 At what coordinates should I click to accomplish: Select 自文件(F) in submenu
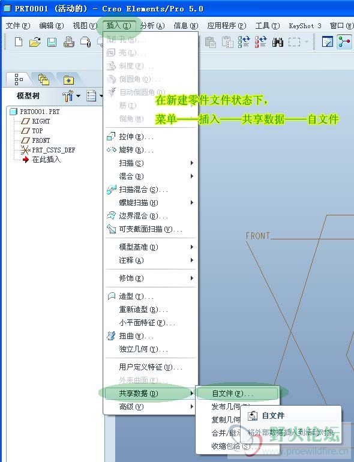pos(237,394)
